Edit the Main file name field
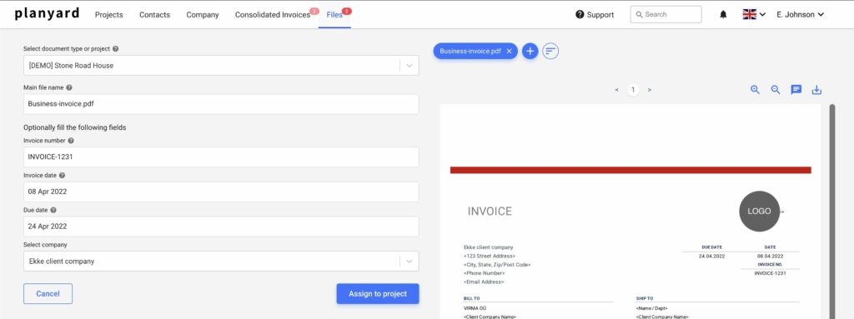 point(221,104)
